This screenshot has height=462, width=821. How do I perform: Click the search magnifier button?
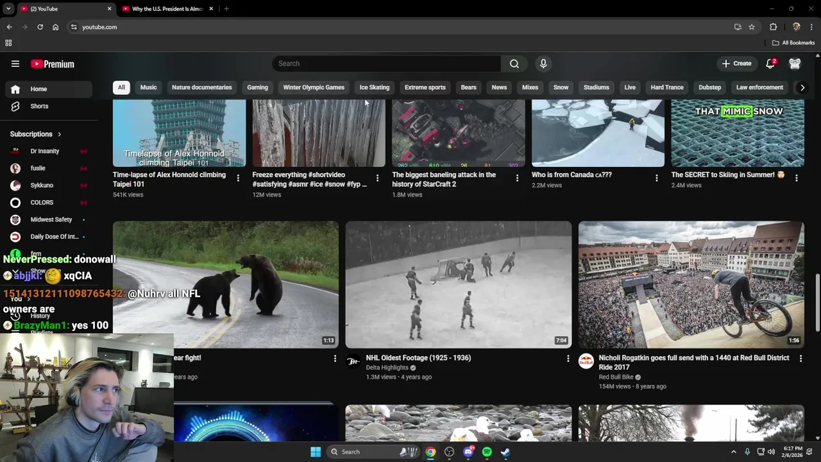tap(514, 64)
